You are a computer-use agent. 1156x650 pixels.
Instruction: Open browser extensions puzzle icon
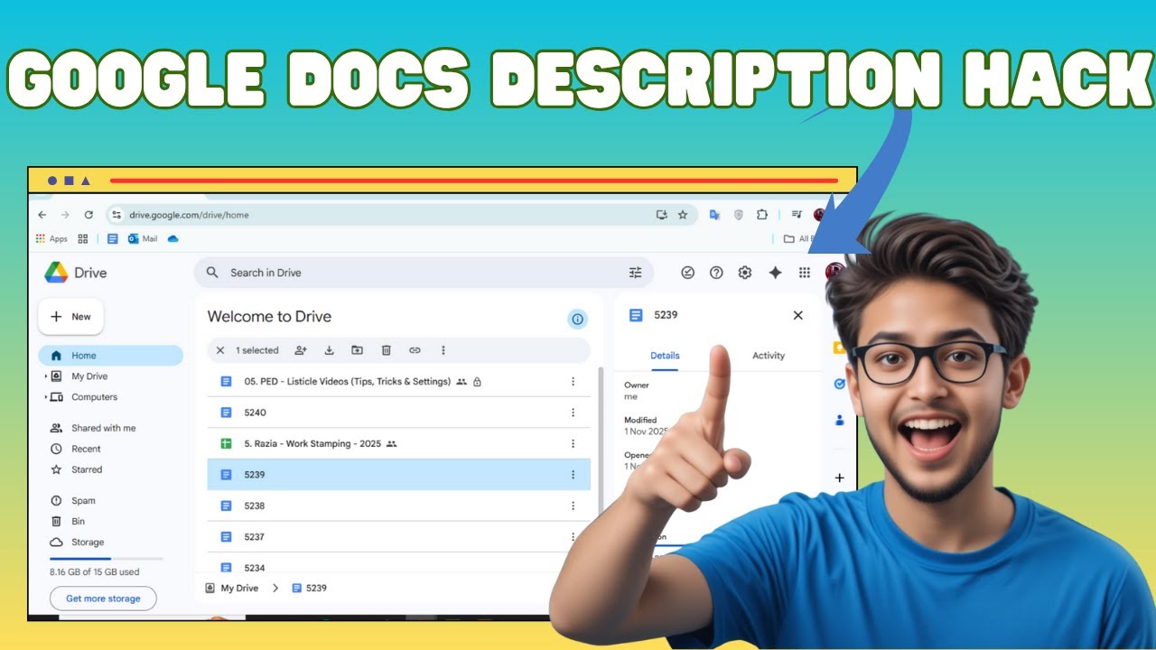(762, 215)
